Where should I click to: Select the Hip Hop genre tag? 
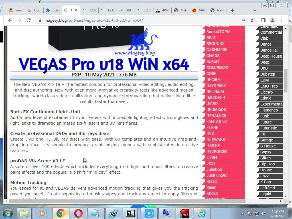coord(270,164)
